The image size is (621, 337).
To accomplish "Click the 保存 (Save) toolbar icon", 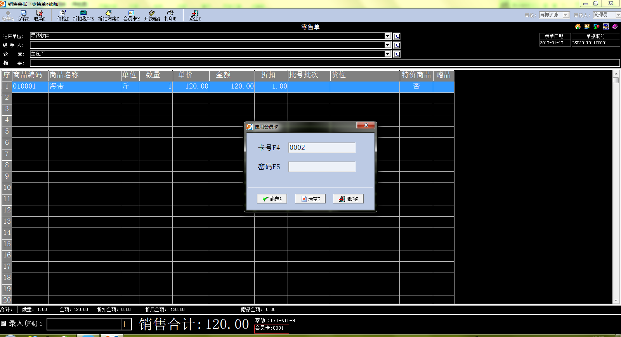I will pos(23,15).
